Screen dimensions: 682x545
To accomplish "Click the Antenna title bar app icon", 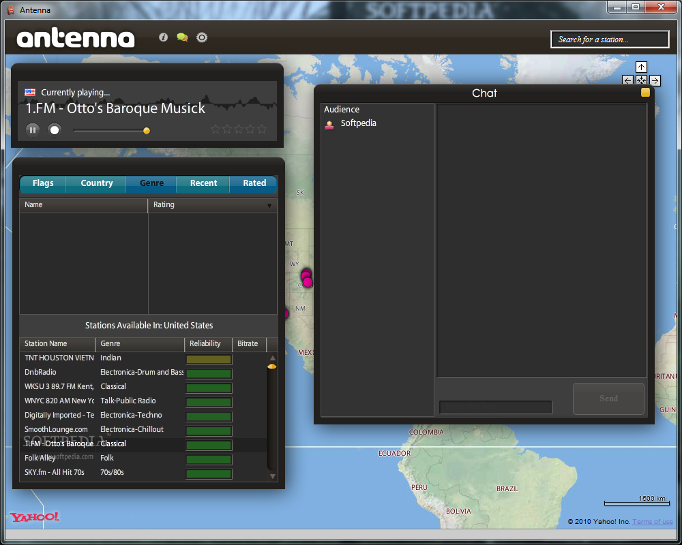I will click(x=11, y=10).
